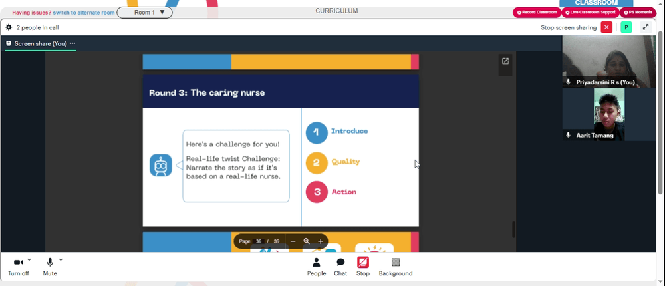Click Aarit Tamang microphone icon

click(x=569, y=135)
